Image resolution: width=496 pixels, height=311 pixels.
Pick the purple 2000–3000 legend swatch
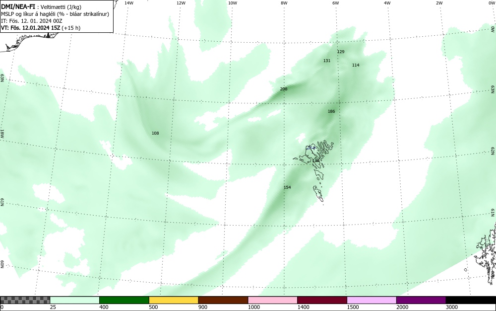coord(421,300)
